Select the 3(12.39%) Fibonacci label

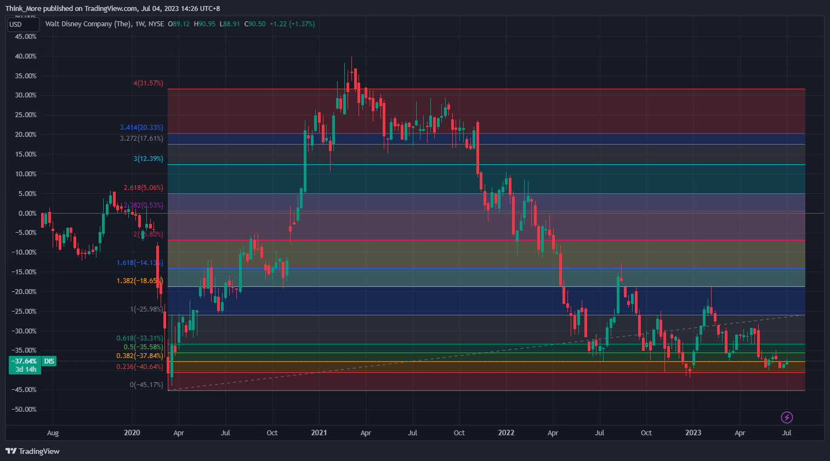pos(149,159)
